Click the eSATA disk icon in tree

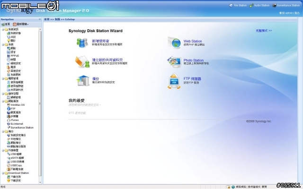[x=9, y=158]
